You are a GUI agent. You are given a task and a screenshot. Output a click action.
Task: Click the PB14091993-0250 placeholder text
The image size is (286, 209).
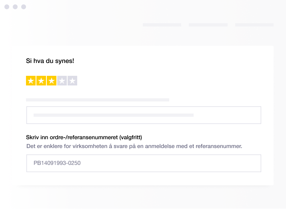[57, 163]
